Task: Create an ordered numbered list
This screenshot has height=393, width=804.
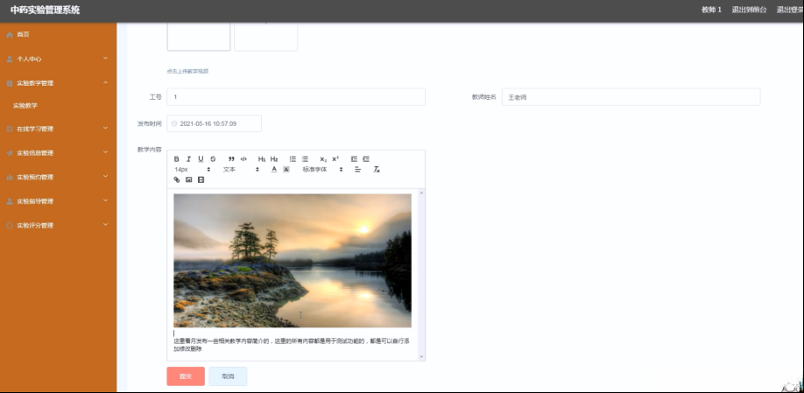Action: [293, 159]
